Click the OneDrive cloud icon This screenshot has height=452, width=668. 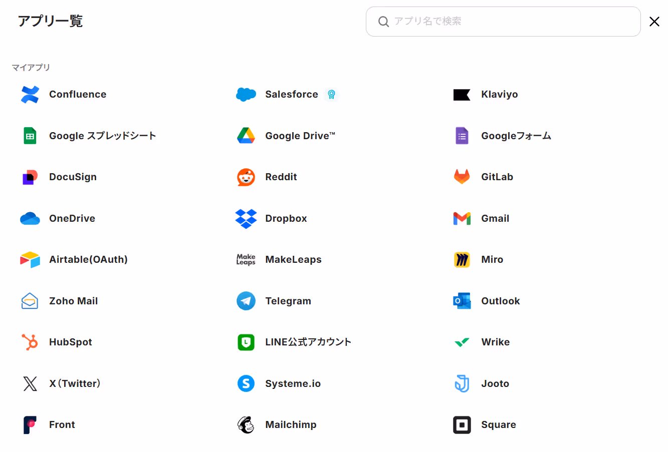click(x=30, y=218)
